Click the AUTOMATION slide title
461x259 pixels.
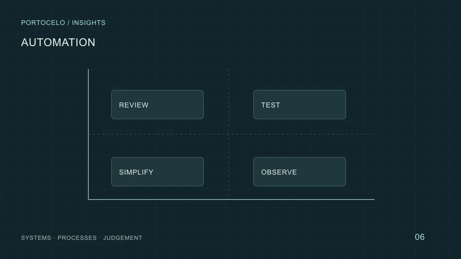[58, 42]
